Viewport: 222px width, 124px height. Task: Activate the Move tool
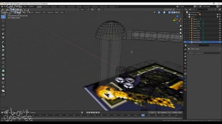point(3,25)
